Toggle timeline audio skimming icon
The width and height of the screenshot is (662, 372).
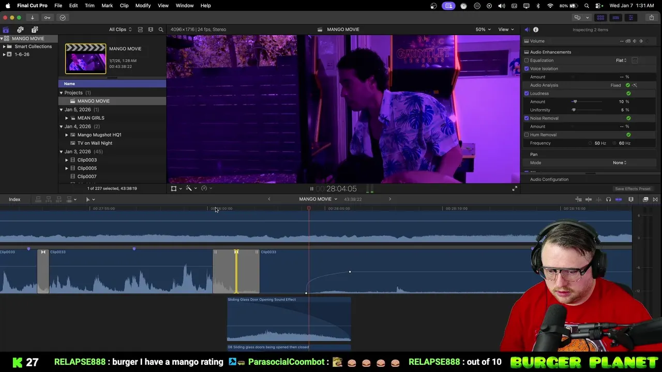[x=598, y=199]
